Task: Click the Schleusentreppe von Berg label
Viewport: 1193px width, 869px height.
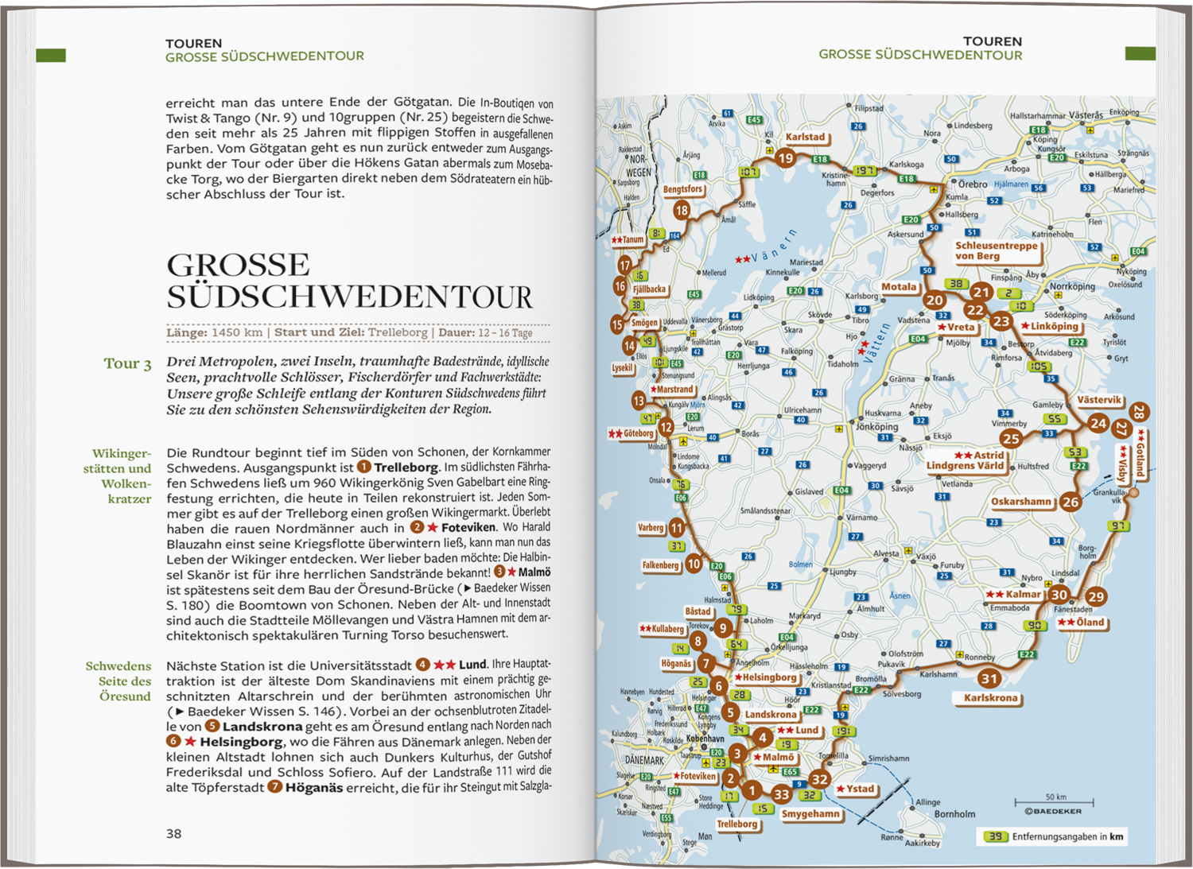Action: click(x=996, y=250)
